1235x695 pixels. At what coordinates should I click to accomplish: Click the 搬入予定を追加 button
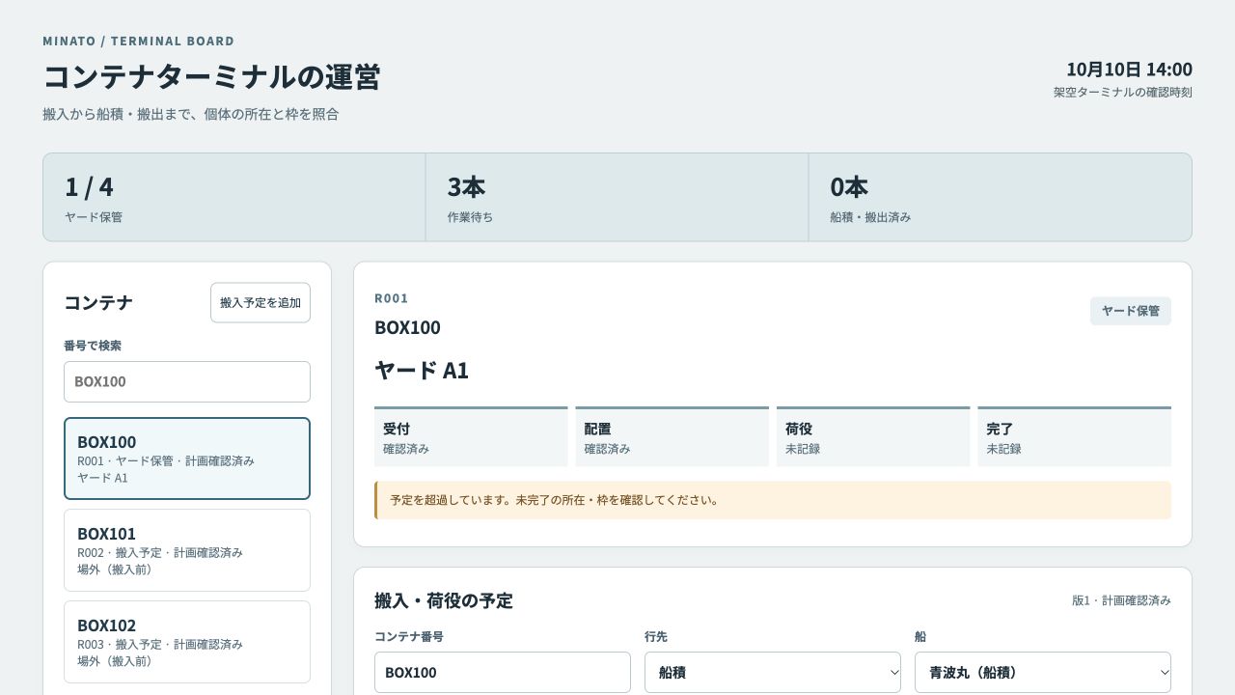pyautogui.click(x=261, y=303)
